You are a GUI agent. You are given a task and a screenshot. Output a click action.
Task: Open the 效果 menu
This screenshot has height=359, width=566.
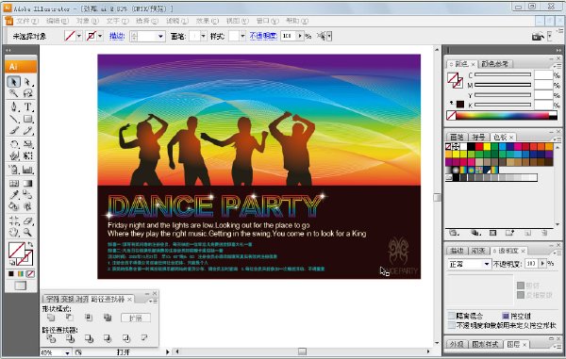point(208,21)
